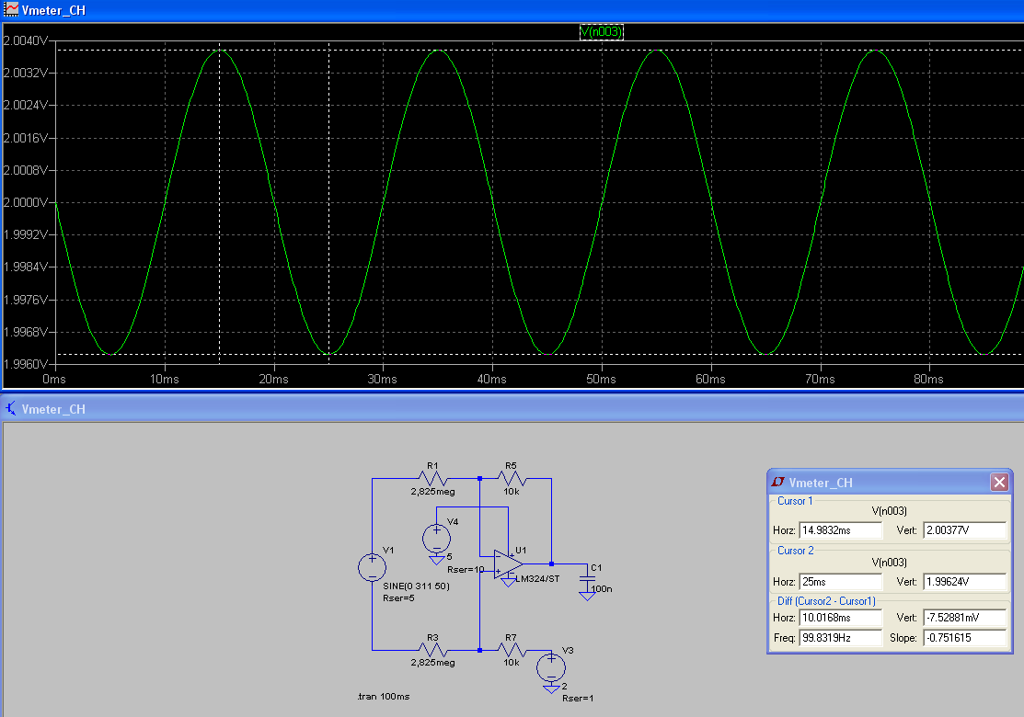
Task: Select the R1 resistor symbol
Action: click(431, 478)
